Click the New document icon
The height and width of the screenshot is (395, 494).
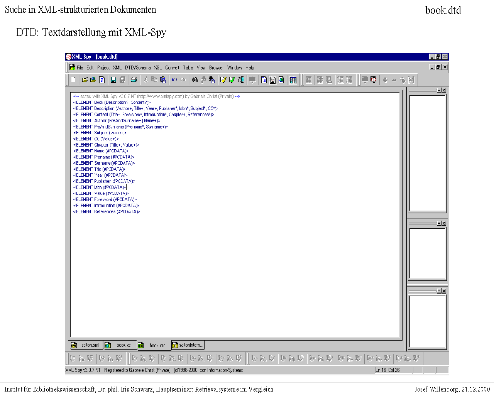coord(73,80)
